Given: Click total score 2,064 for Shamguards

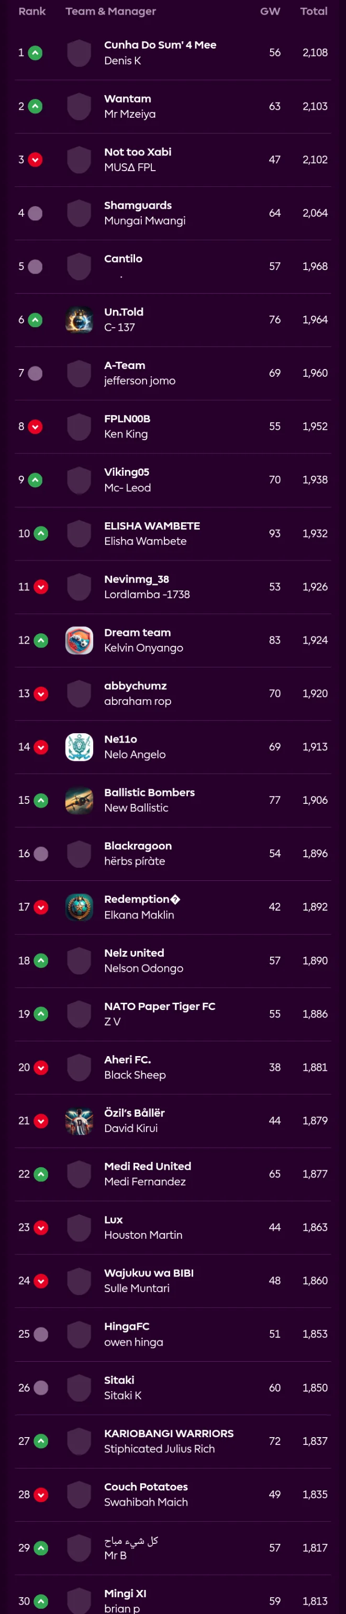Looking at the screenshot, I should 315,213.
